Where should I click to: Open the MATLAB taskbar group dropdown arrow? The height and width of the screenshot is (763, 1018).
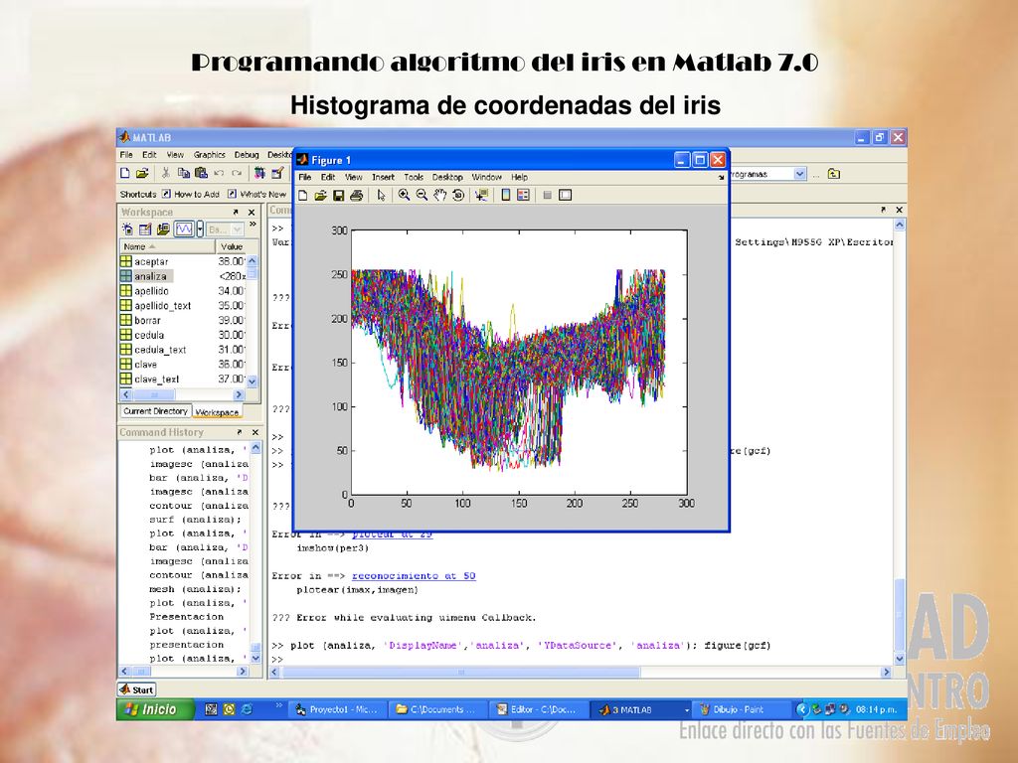tap(687, 710)
